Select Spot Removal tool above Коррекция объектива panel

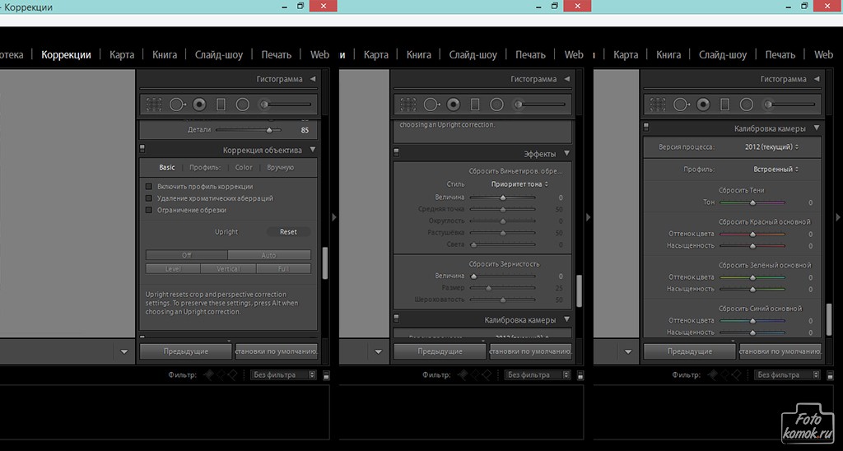[x=175, y=105]
